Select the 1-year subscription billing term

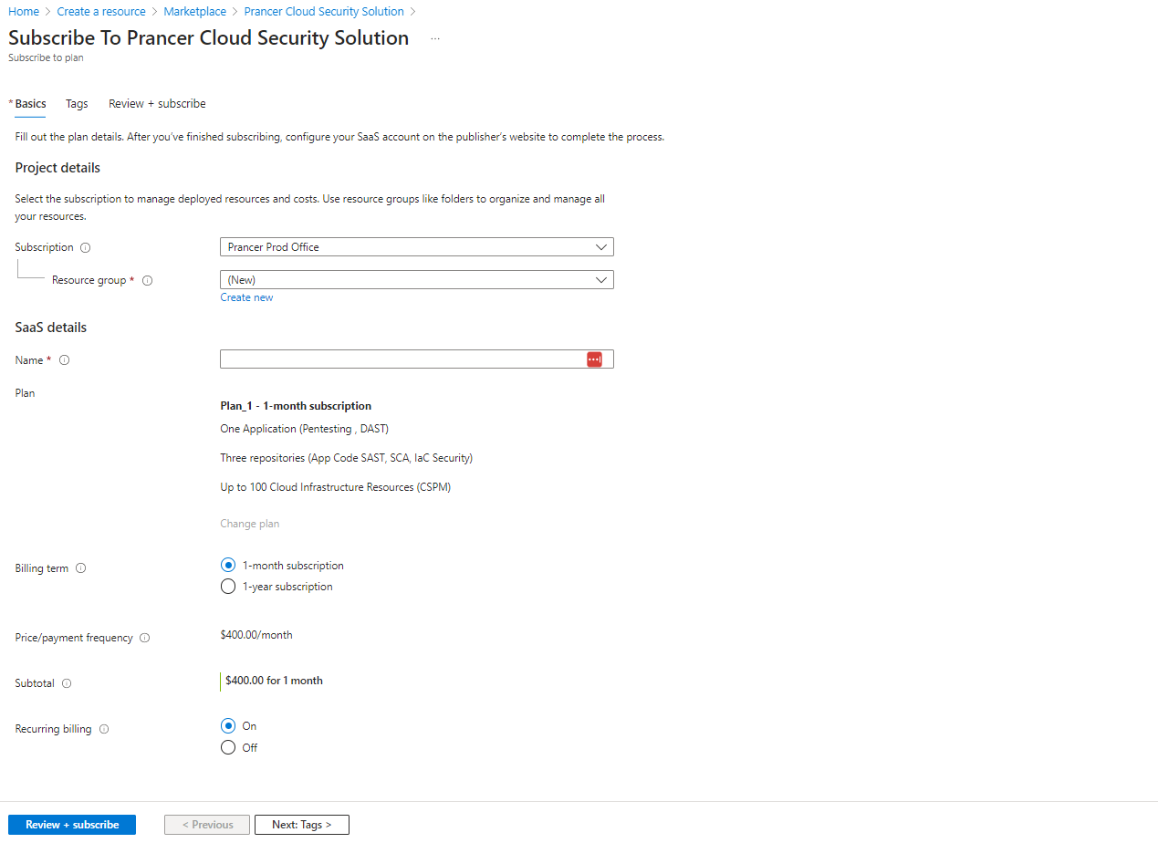228,587
